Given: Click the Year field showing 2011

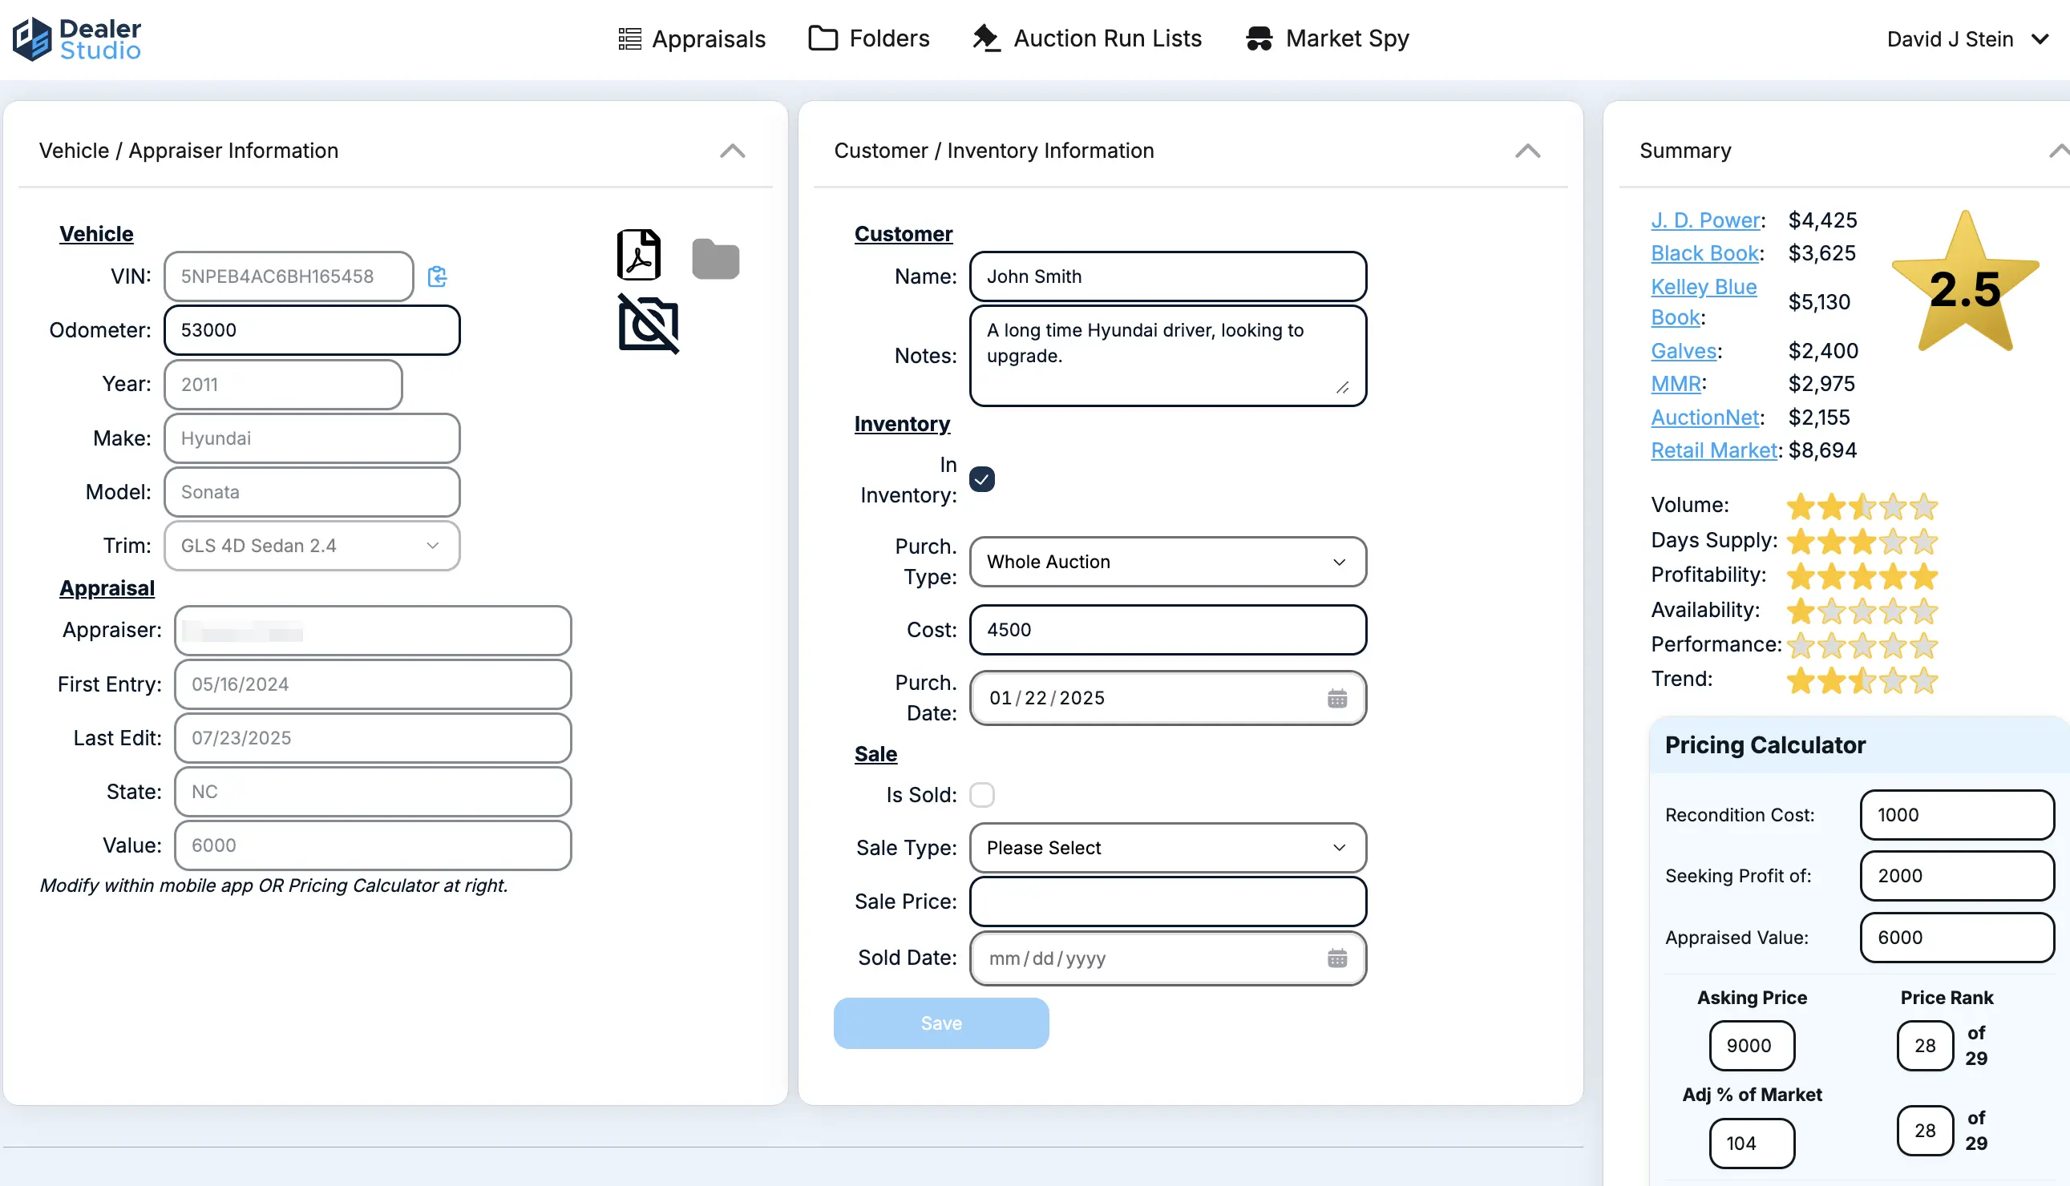Looking at the screenshot, I should pyautogui.click(x=283, y=385).
